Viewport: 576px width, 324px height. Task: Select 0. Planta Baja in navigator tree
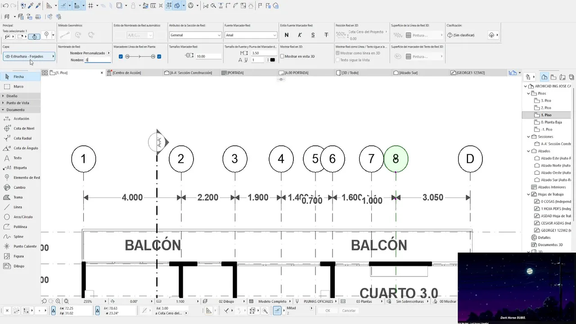(551, 122)
